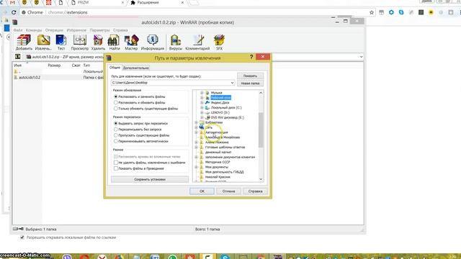Enable Показать файлы в Проводнике checkbox

[116, 168]
